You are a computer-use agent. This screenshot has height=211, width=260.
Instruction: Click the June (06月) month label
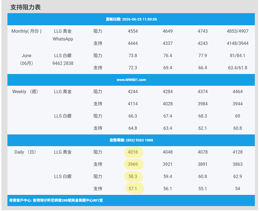26,59
